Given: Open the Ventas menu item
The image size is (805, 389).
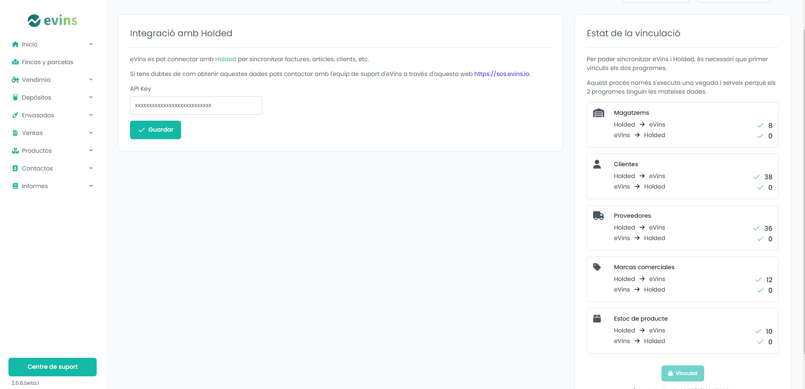Looking at the screenshot, I should 52,133.
